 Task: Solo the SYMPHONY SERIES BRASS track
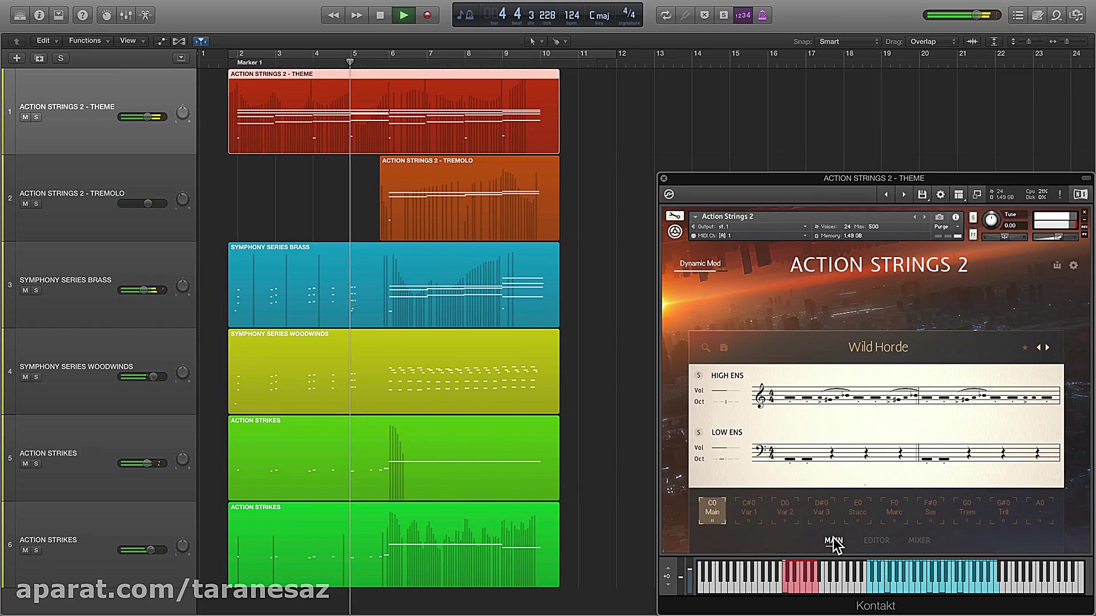pos(36,290)
